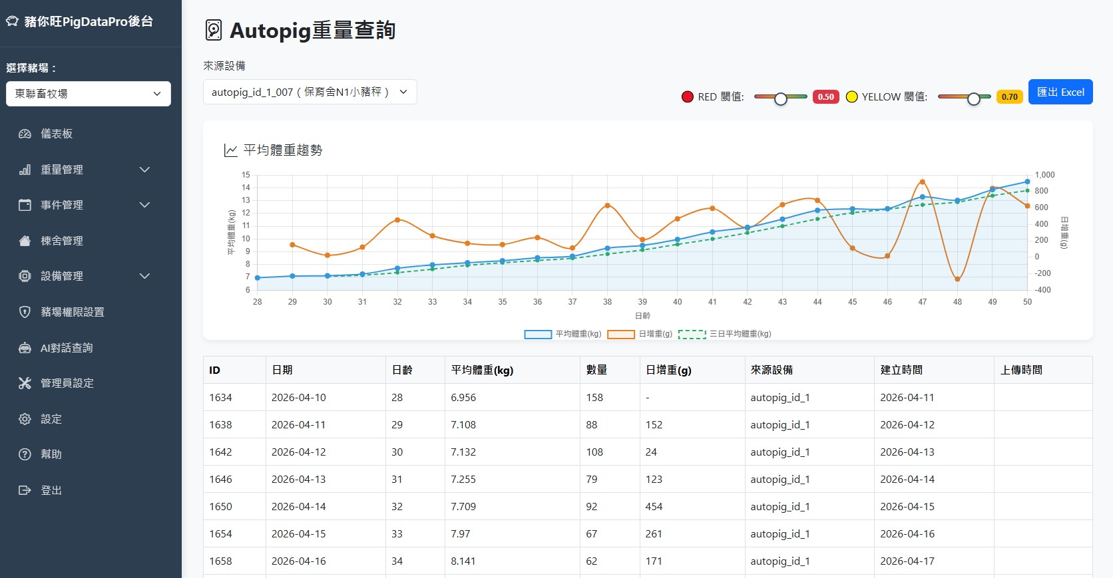
Task: Open the 儀表板 dashboard icon
Action: [25, 134]
